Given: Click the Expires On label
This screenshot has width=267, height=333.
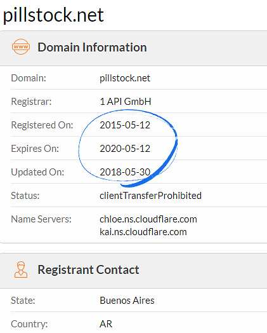Looking at the screenshot, I should [35, 149].
